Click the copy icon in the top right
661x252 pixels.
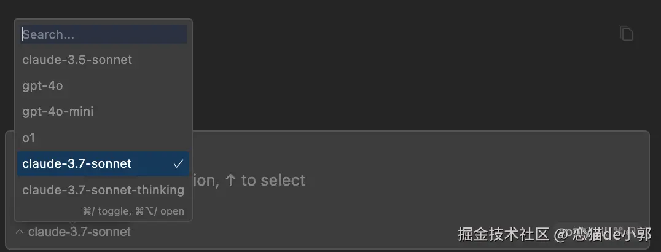tap(626, 34)
